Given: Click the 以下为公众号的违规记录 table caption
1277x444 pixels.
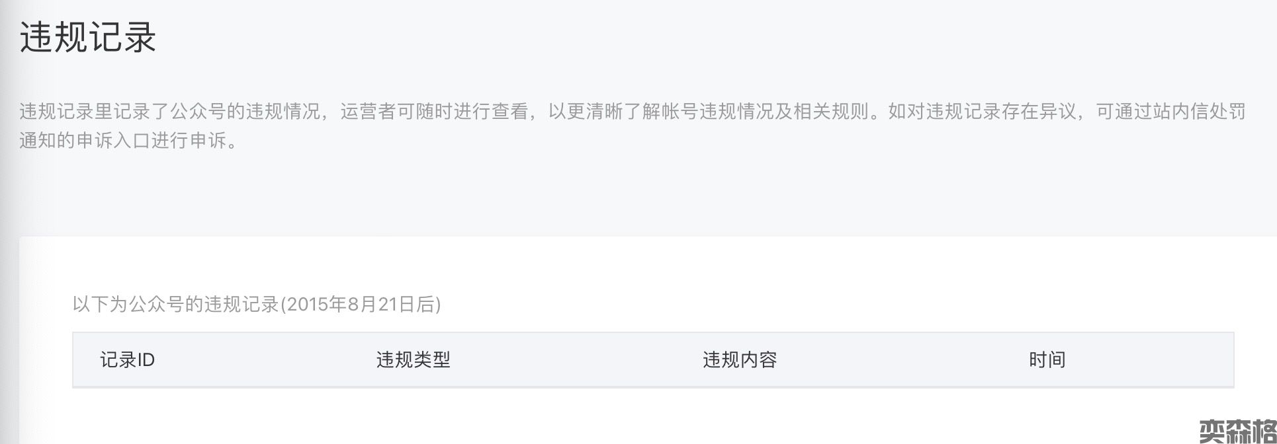Looking at the screenshot, I should click(x=175, y=304).
